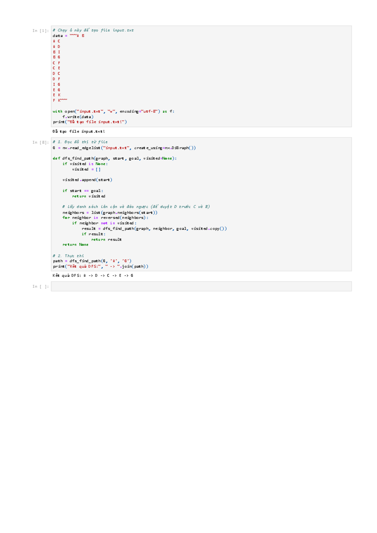Select the In [2] cell prompt
Screen dimensions: 377x533
point(41,143)
